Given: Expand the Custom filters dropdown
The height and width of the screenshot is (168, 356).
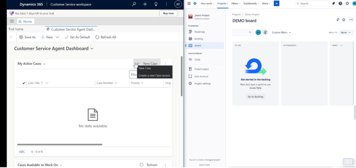Looking at the screenshot, I should tap(282, 33).
